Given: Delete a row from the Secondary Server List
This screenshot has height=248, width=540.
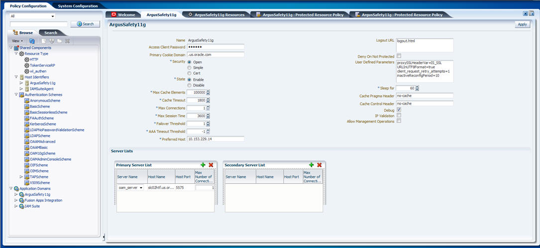Looking at the screenshot, I should click(319, 165).
